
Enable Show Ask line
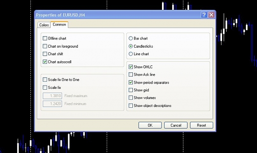tap(131, 74)
